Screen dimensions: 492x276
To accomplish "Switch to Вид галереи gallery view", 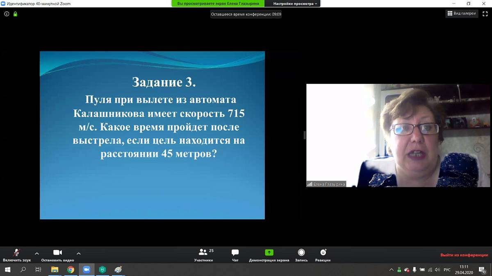I will point(462,13).
